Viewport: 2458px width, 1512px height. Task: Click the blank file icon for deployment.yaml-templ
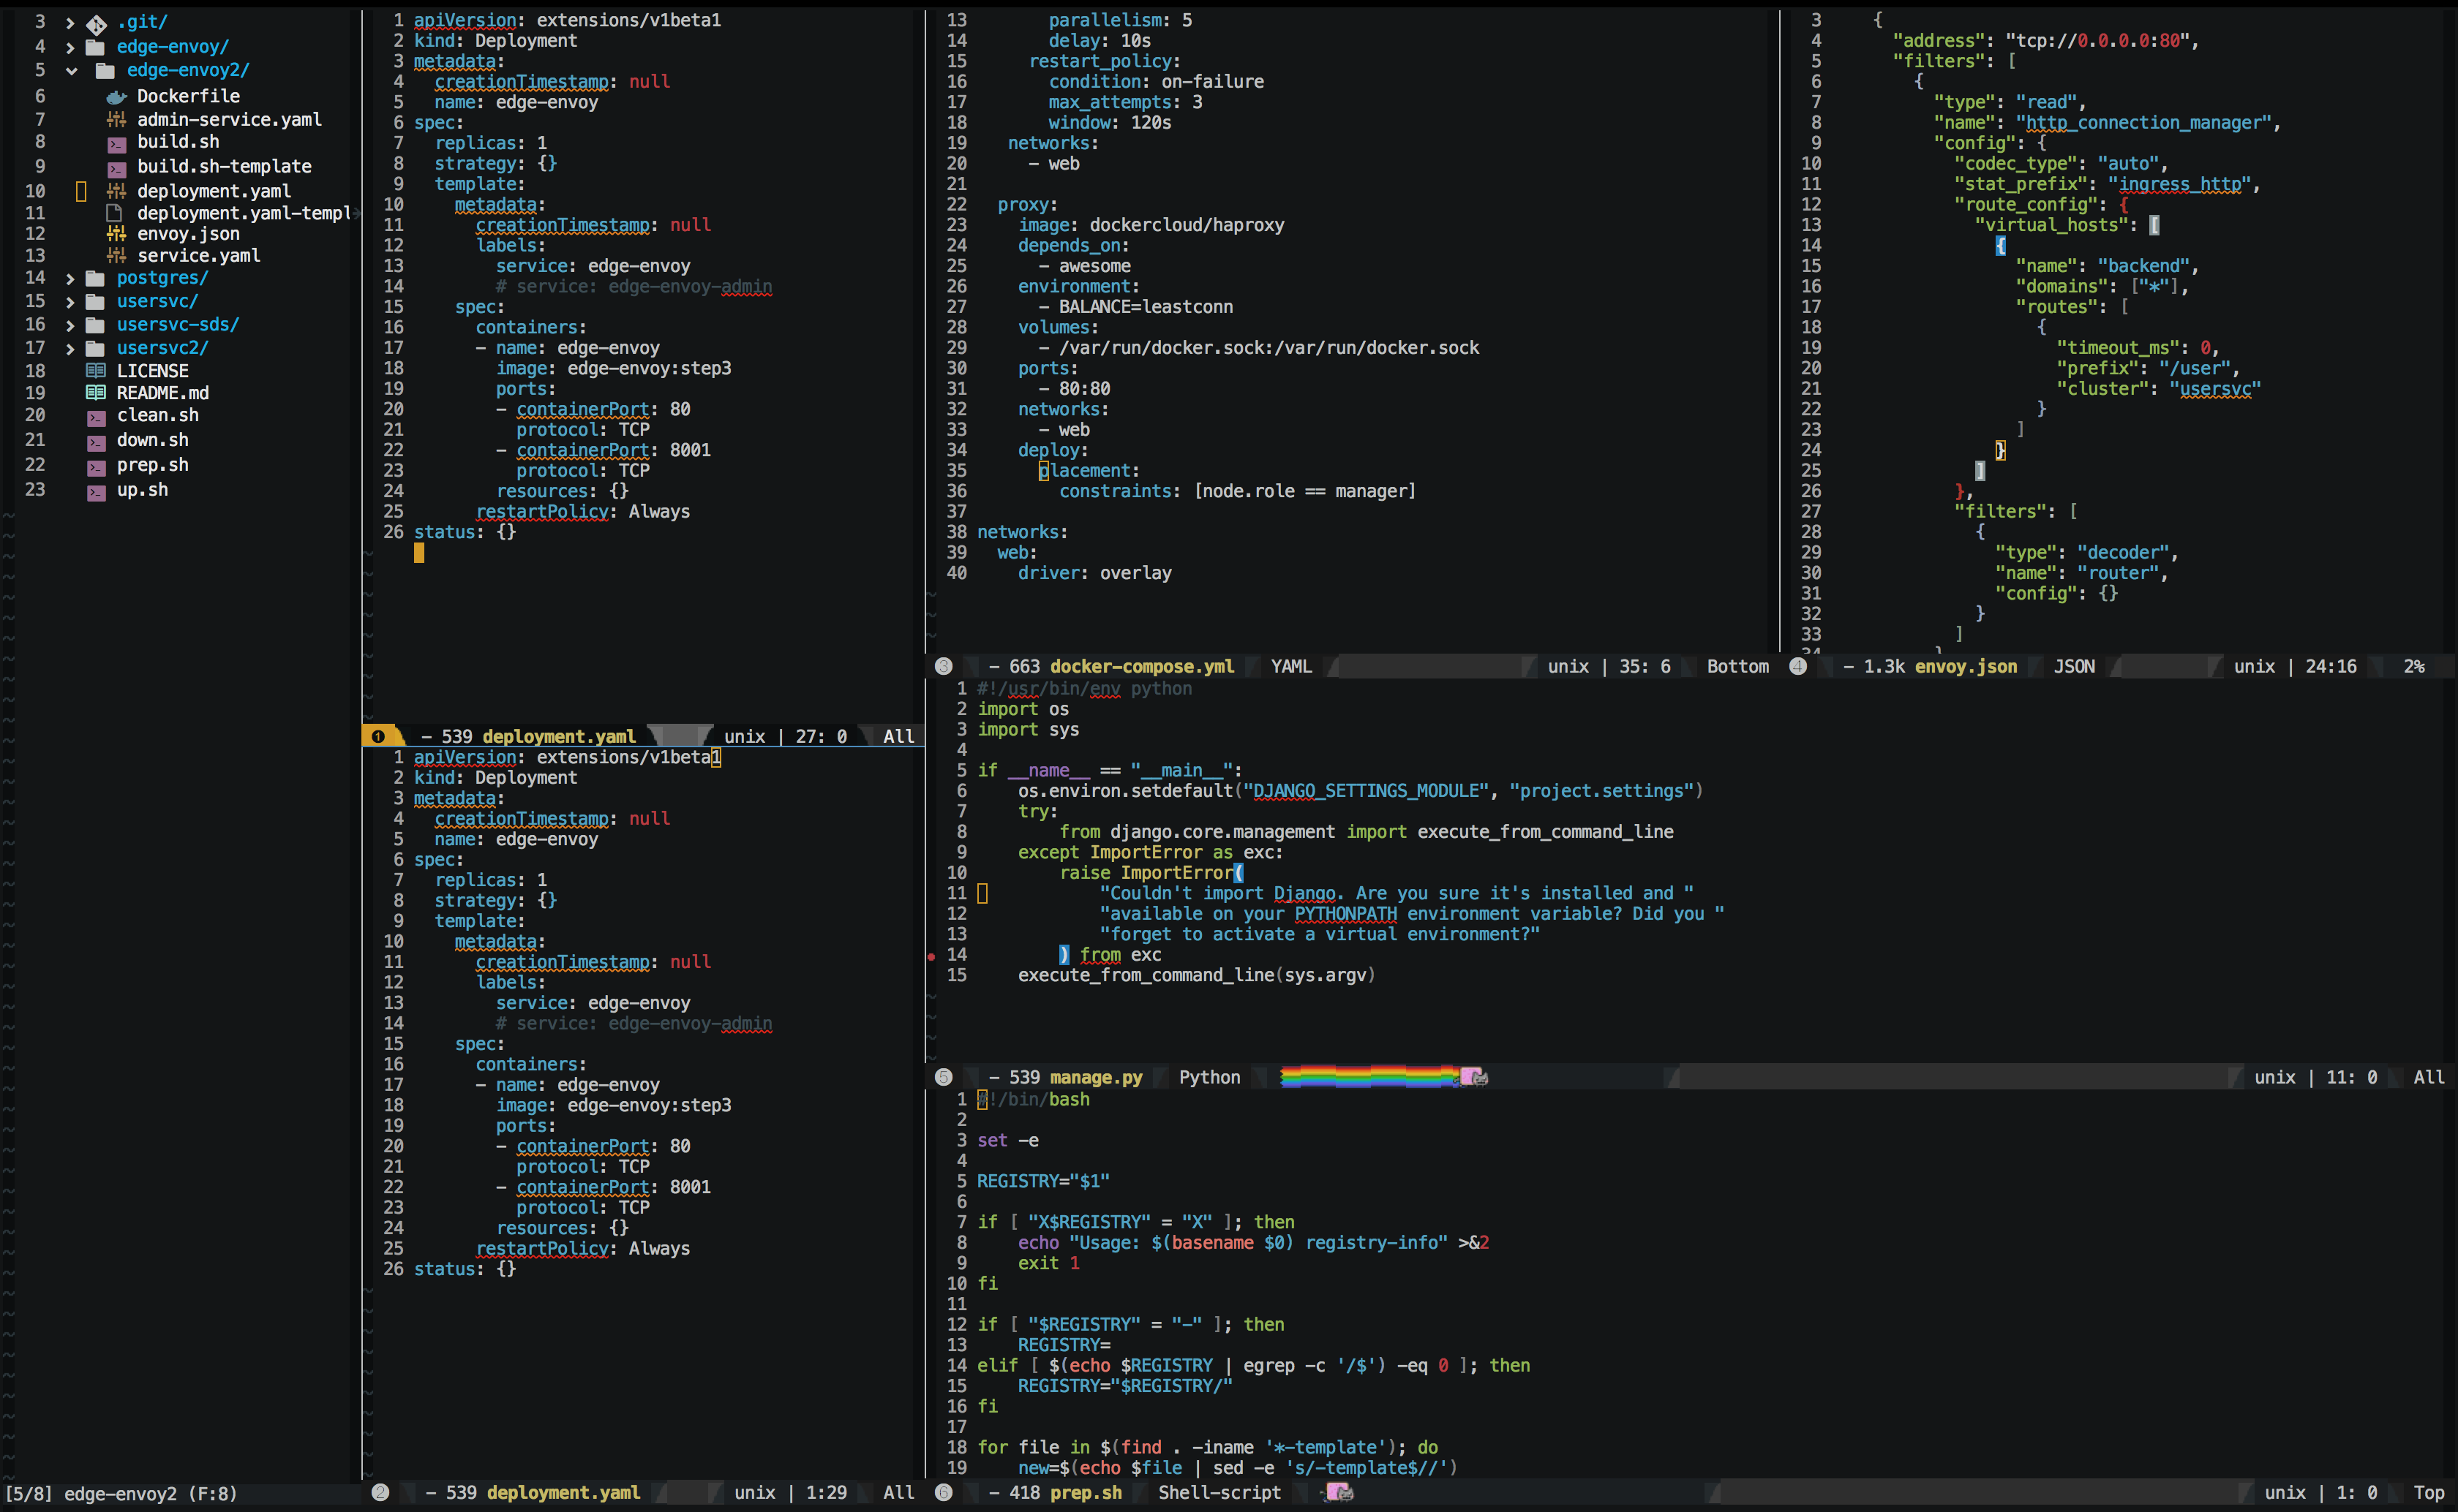click(115, 213)
